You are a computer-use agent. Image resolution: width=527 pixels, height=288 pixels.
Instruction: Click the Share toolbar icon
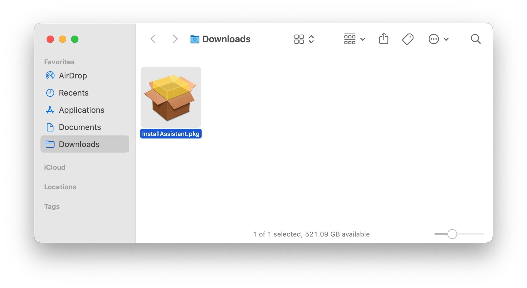(x=384, y=39)
